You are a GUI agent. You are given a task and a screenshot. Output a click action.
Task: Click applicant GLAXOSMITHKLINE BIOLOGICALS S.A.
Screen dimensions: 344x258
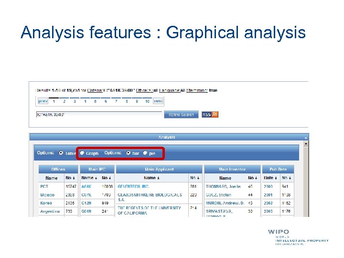[x=150, y=197]
